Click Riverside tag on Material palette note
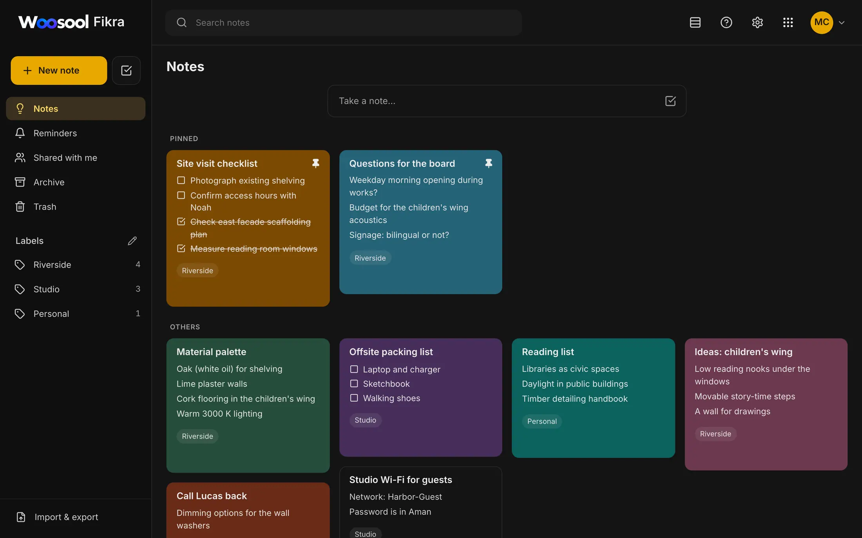The image size is (862, 538). [197, 436]
